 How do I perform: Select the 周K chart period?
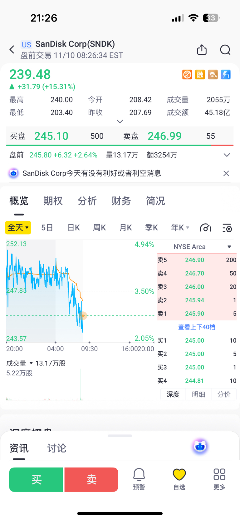tap(100, 228)
